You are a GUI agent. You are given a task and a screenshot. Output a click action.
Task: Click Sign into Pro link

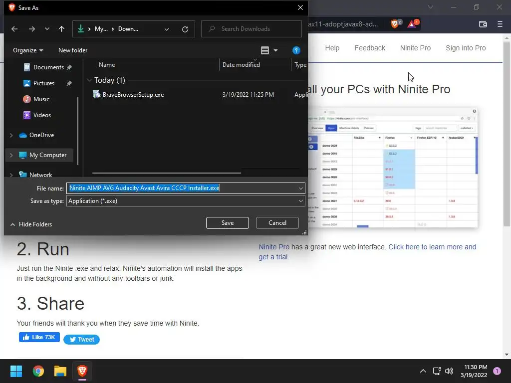tap(466, 48)
